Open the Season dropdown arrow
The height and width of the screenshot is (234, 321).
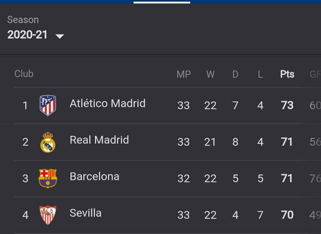[60, 36]
